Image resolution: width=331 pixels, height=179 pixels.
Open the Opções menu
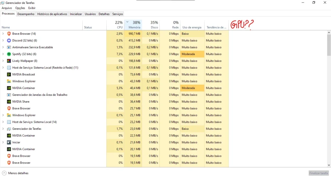[x=20, y=8]
